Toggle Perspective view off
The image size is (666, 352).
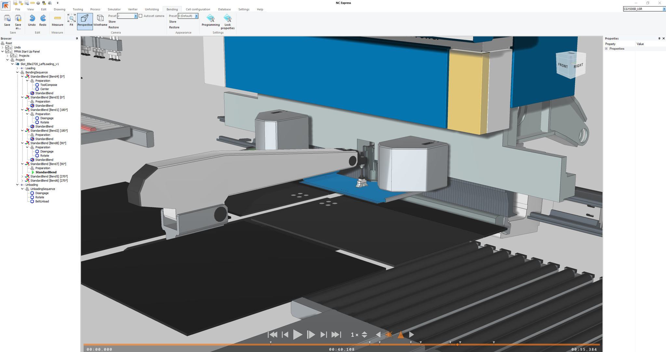pyautogui.click(x=85, y=20)
